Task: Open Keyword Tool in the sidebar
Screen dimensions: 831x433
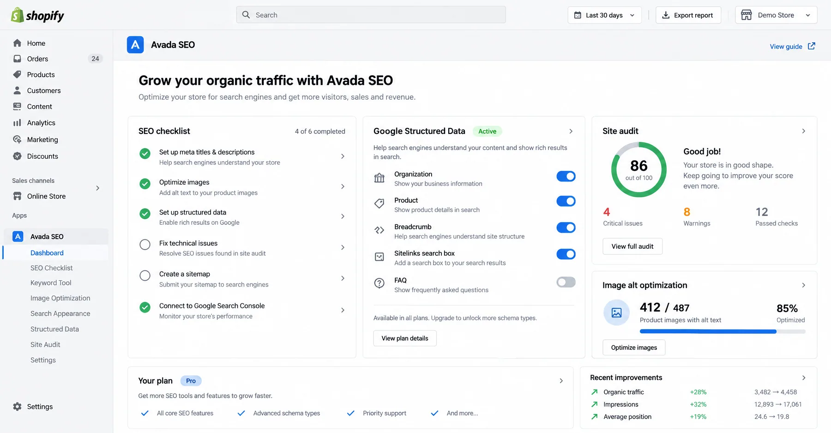Action: pos(51,283)
